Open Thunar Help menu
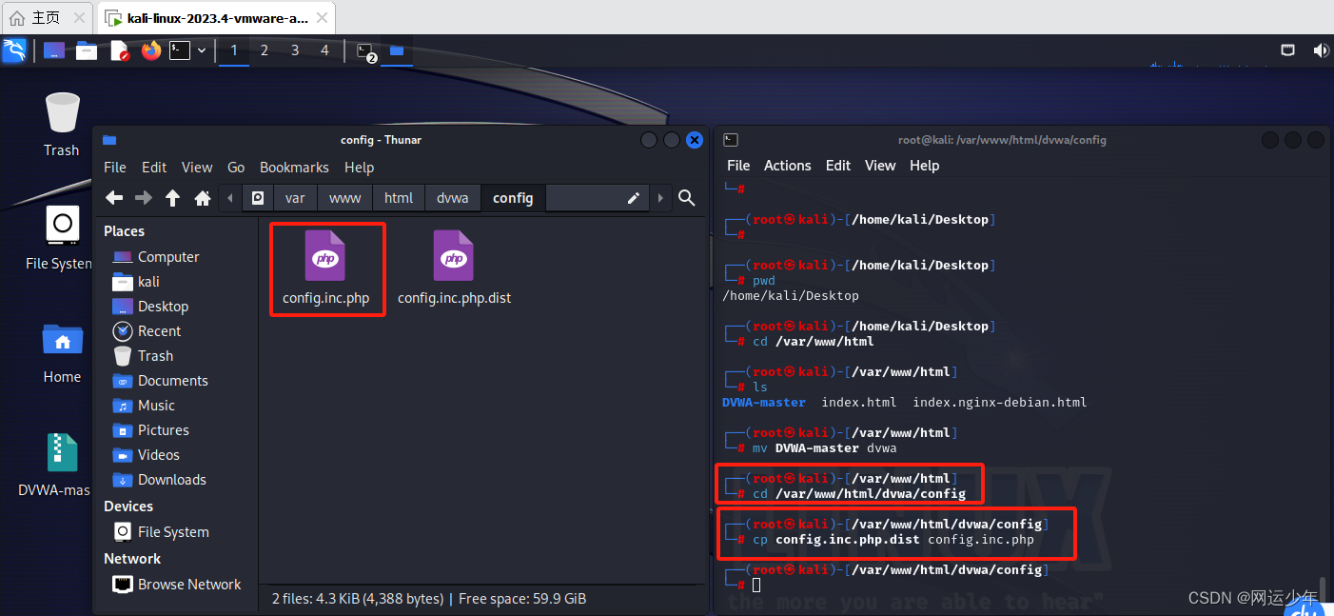The height and width of the screenshot is (616, 1334). [359, 168]
